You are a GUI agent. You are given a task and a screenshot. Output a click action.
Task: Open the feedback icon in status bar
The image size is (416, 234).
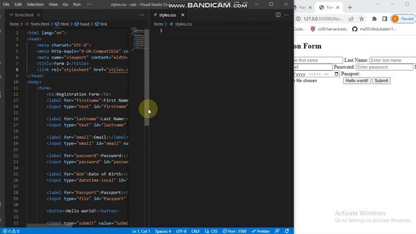pyautogui.click(x=278, y=231)
